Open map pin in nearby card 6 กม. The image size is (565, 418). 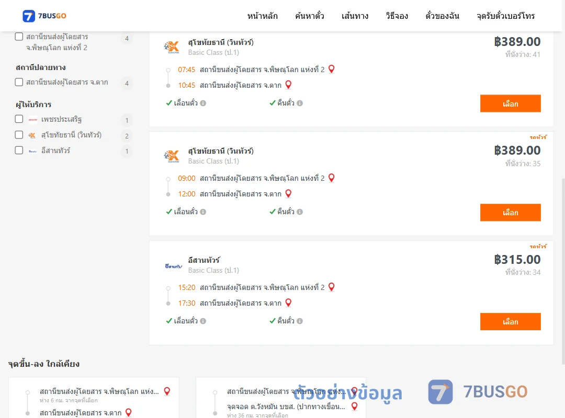tap(167, 391)
